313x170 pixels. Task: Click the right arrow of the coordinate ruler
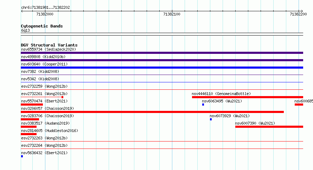click(302, 11)
